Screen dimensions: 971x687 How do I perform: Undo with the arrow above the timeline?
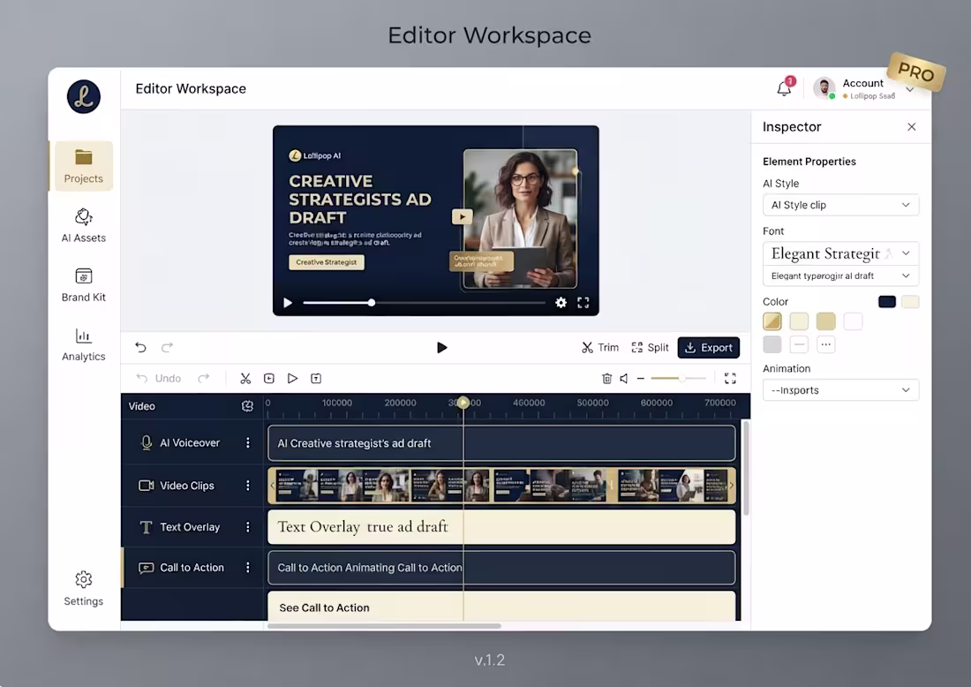pos(141,348)
